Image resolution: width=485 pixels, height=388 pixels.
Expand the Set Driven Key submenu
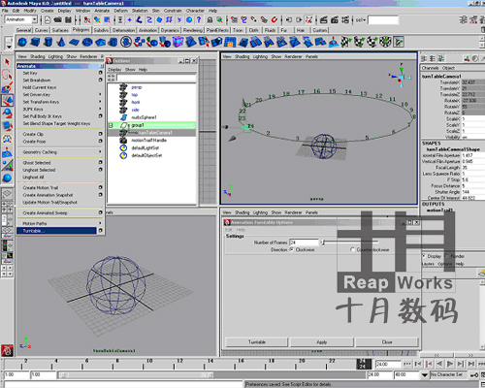pyautogui.click(x=100, y=94)
